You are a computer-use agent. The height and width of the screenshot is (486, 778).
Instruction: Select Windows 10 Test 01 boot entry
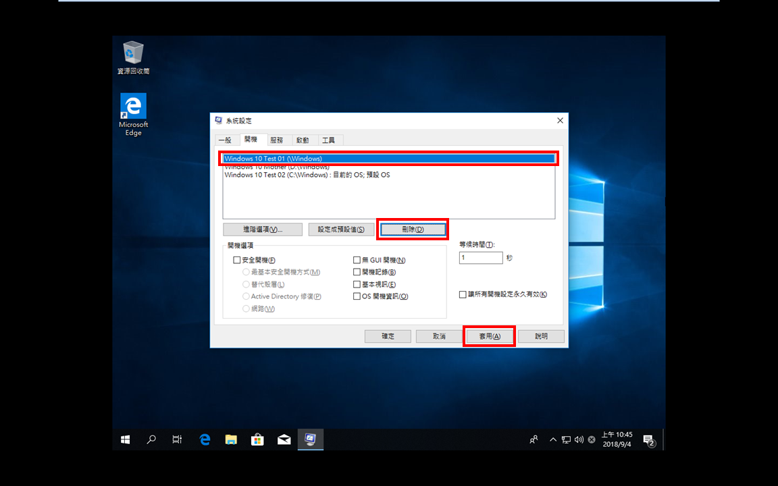coord(388,159)
